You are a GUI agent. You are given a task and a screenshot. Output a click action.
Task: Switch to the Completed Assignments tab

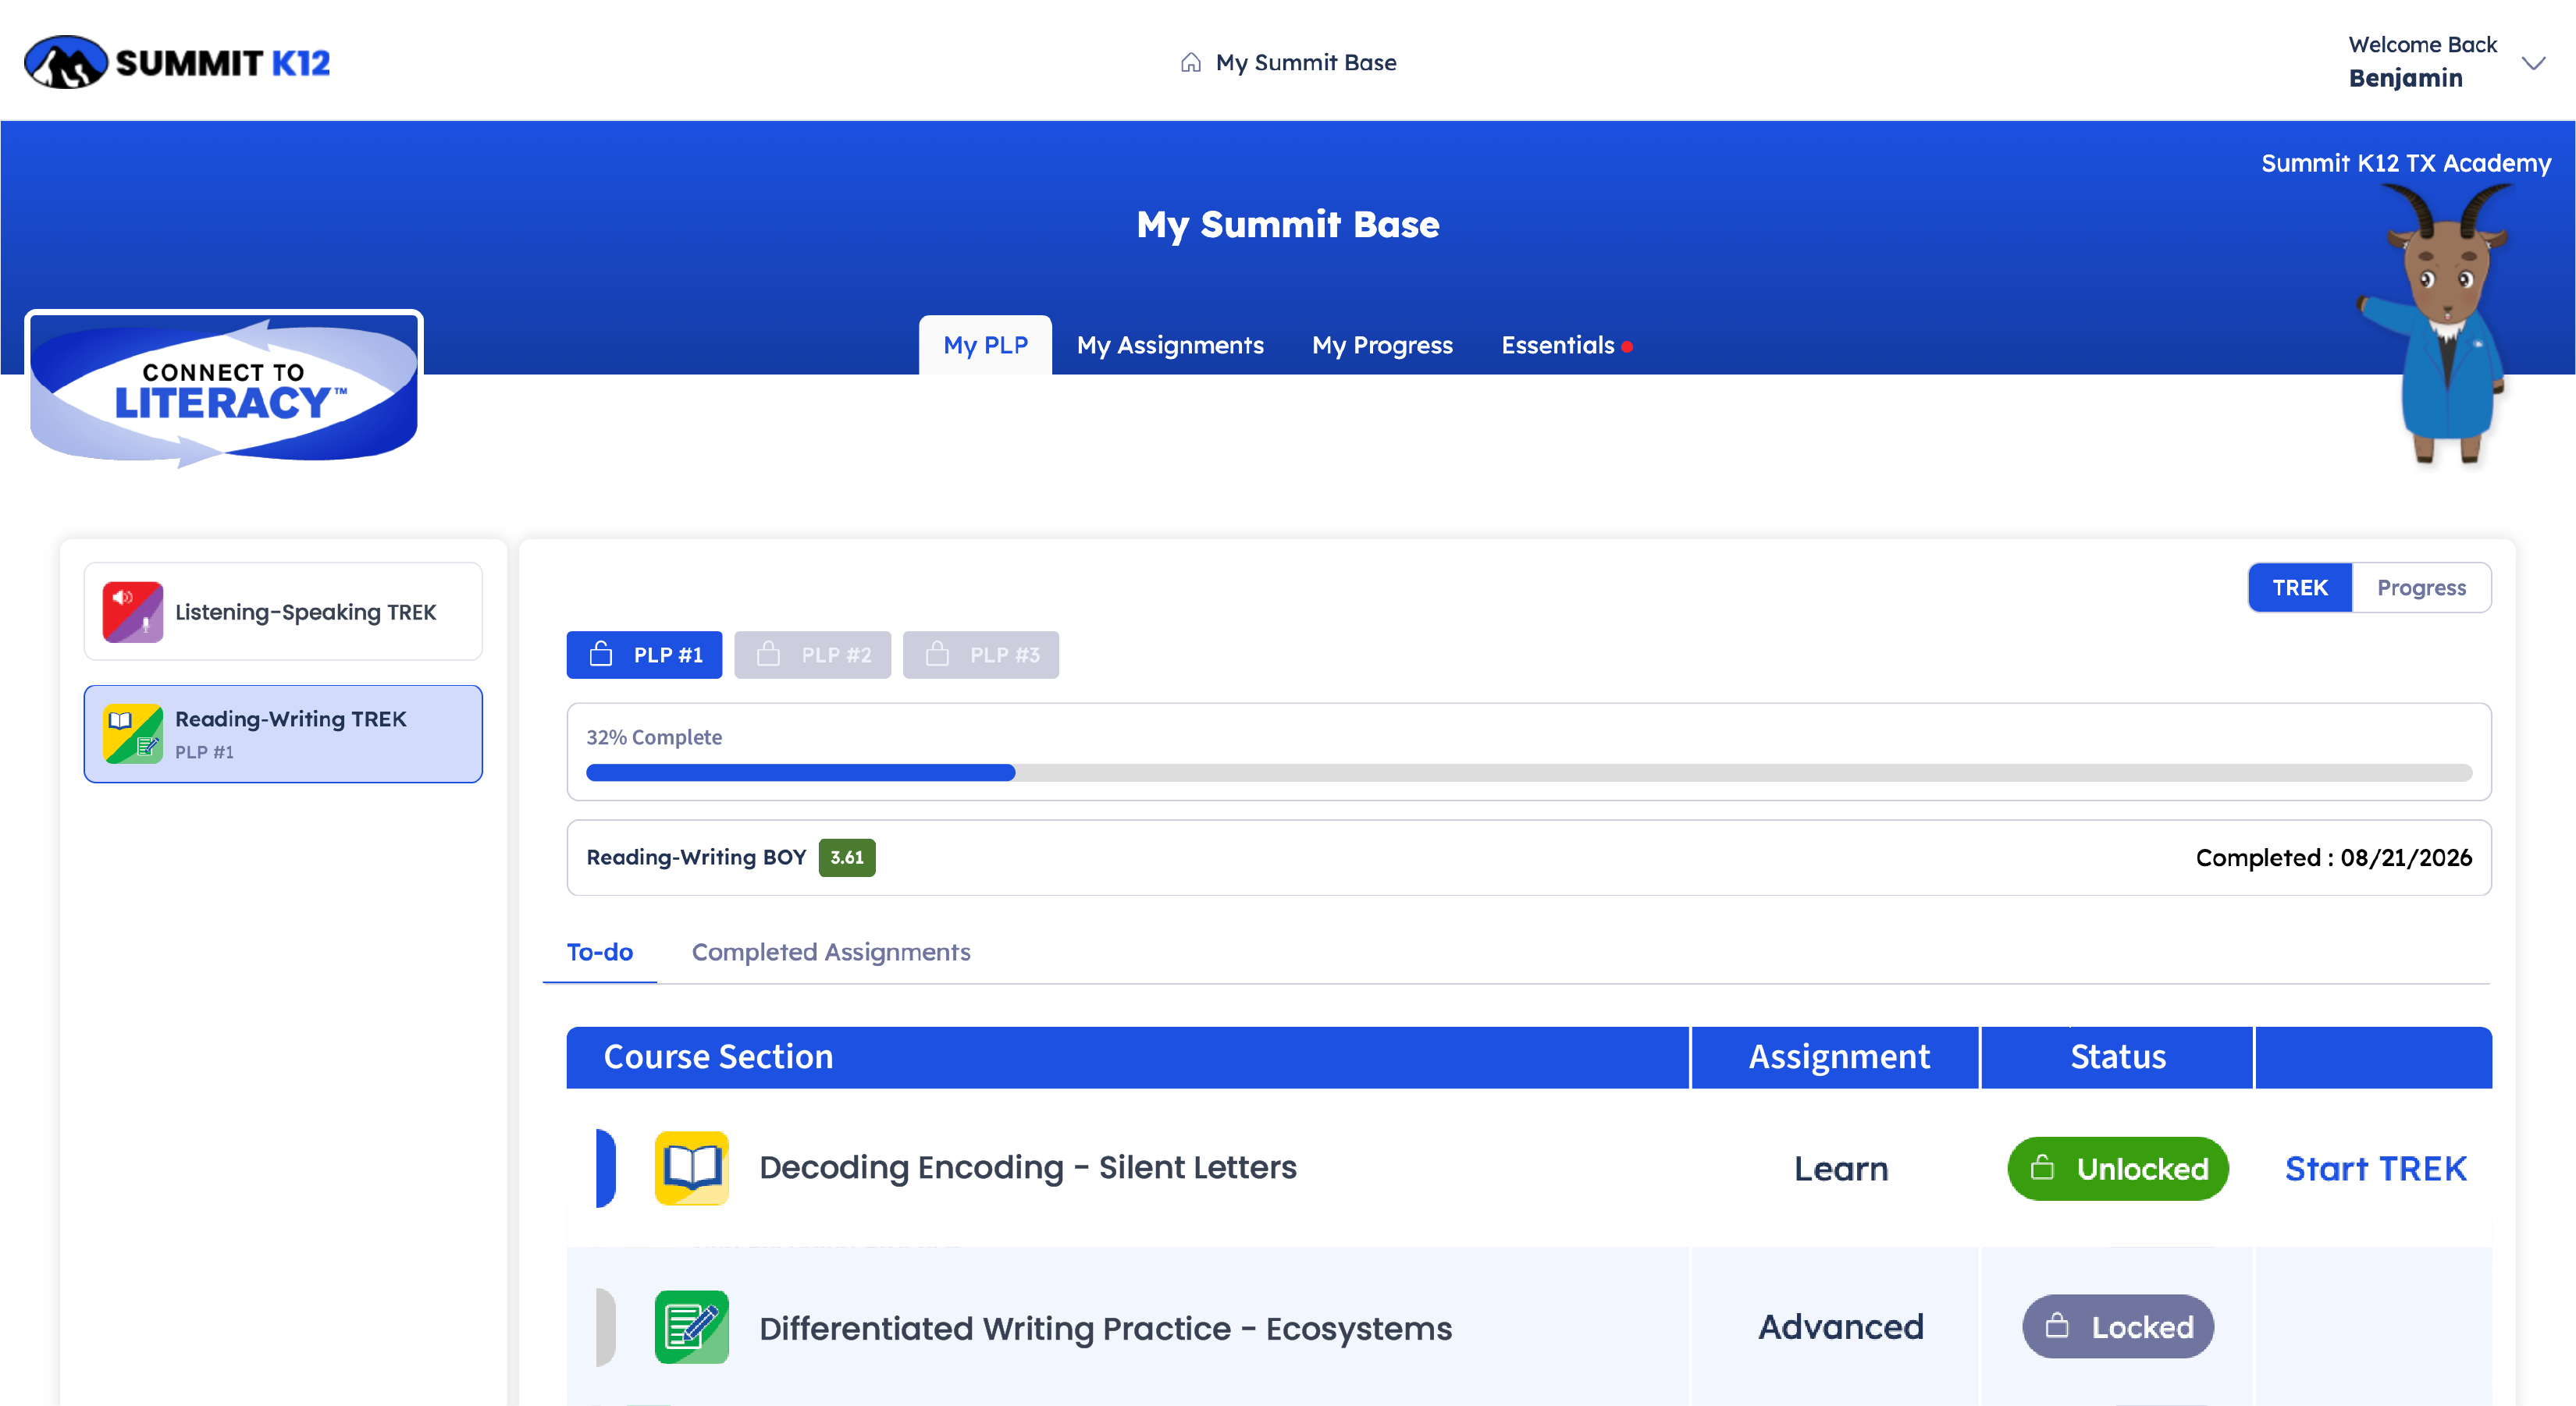pyautogui.click(x=831, y=953)
